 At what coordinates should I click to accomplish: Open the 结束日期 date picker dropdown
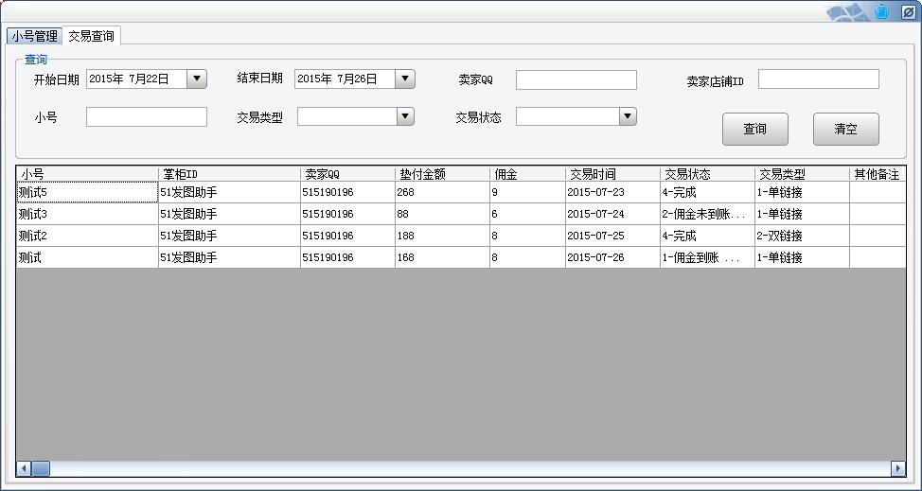[x=404, y=79]
